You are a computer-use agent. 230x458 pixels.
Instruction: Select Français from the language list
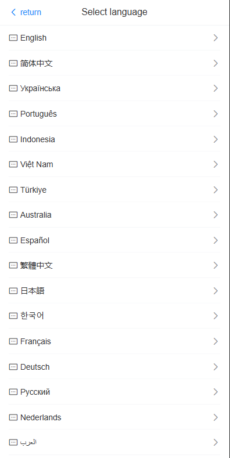coord(114,341)
